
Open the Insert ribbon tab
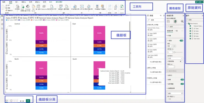coord(17,2)
